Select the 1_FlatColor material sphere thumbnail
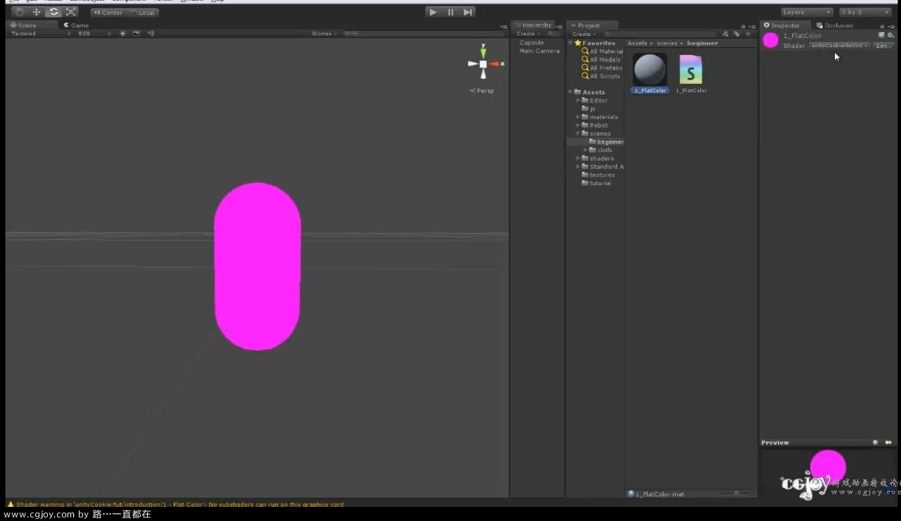 (x=650, y=70)
